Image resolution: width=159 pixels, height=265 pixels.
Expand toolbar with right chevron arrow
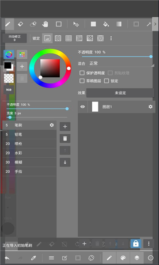coord(155,24)
